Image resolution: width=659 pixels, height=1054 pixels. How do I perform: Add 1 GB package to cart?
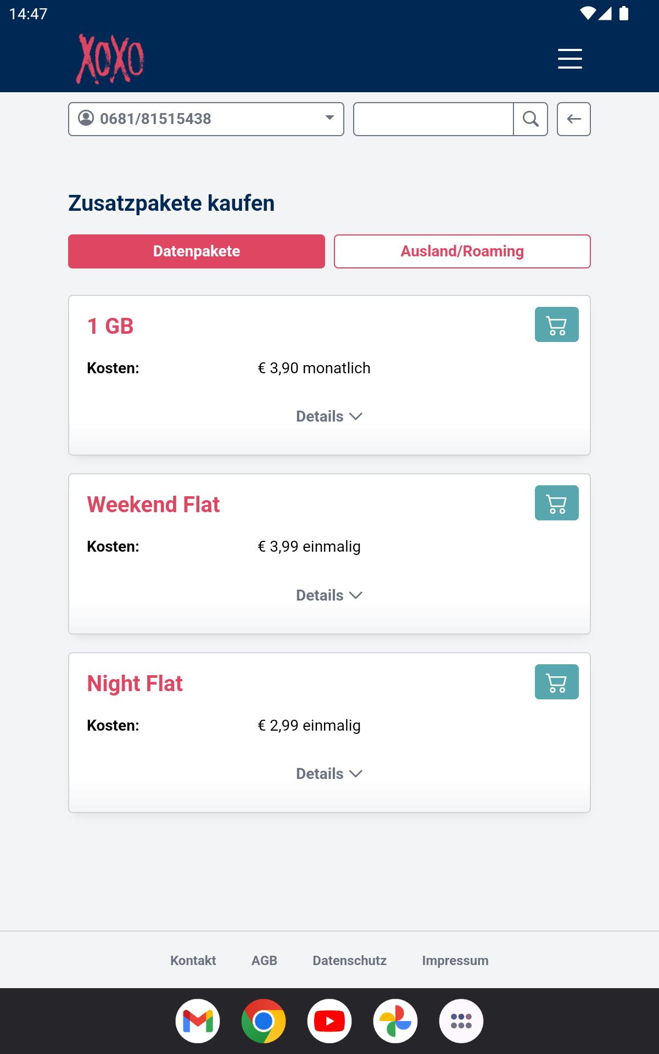coord(556,324)
